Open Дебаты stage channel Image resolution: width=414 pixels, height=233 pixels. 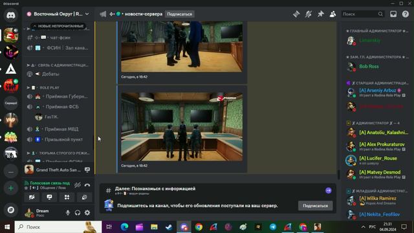pyautogui.click(x=58, y=74)
